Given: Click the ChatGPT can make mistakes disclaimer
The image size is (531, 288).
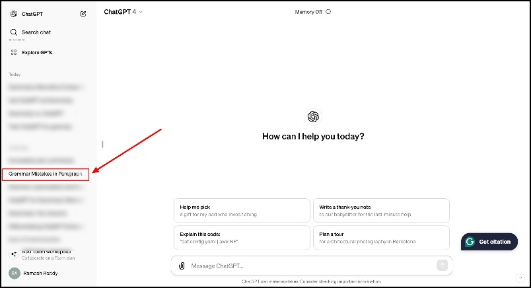Looking at the screenshot, I should [x=312, y=281].
